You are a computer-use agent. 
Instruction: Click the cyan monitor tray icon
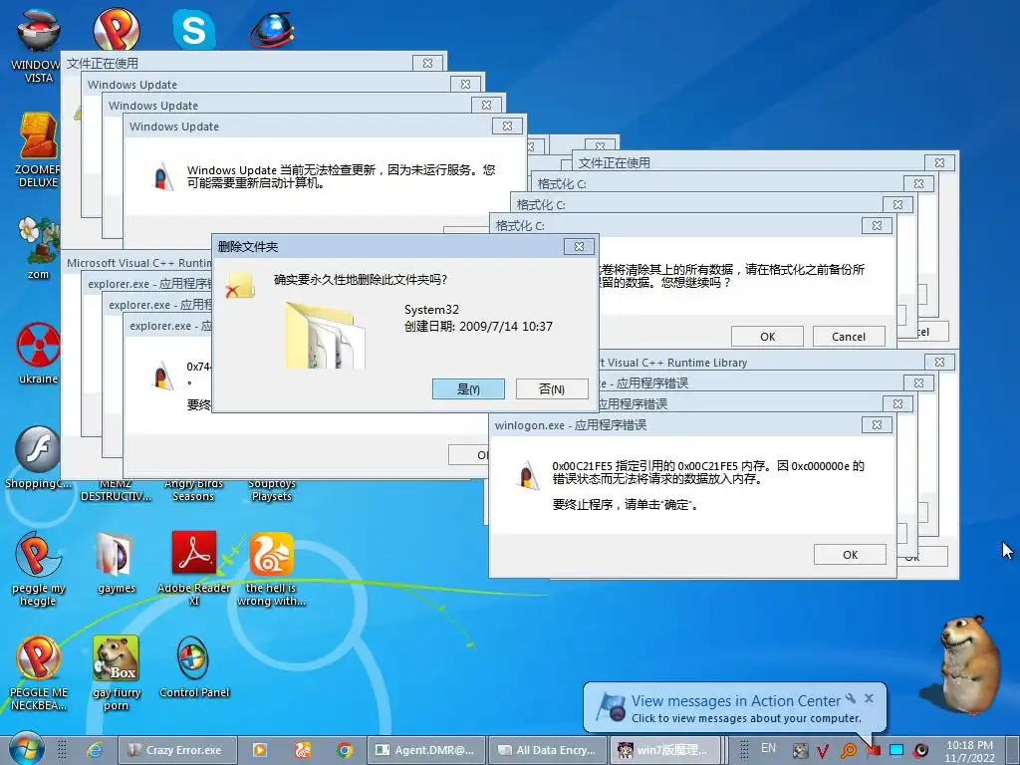(896, 751)
